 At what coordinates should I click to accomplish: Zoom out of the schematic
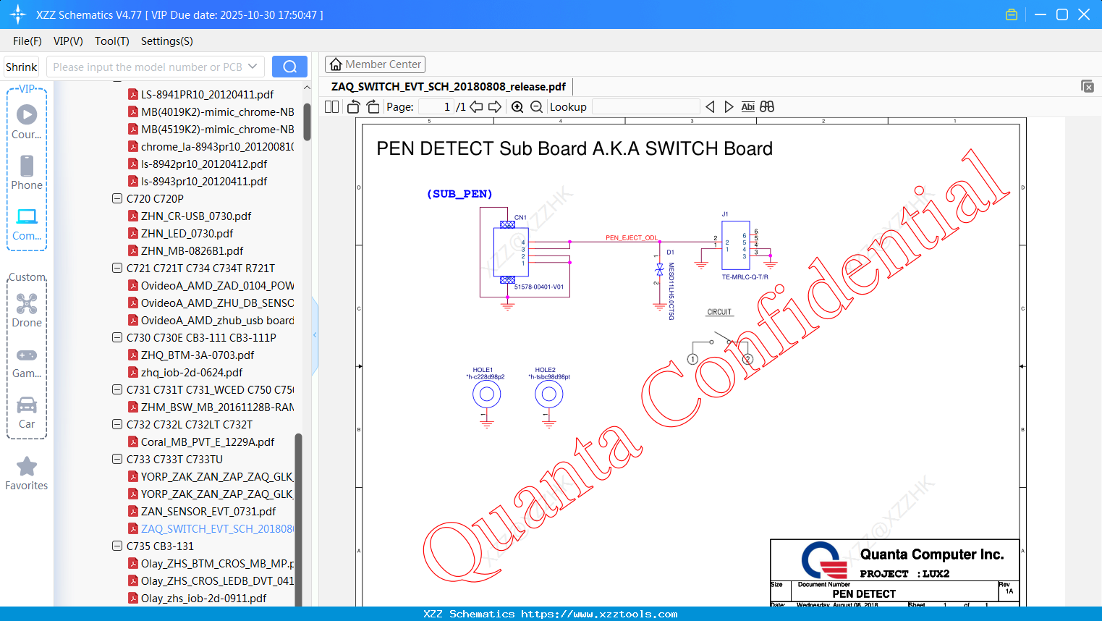pyautogui.click(x=536, y=107)
